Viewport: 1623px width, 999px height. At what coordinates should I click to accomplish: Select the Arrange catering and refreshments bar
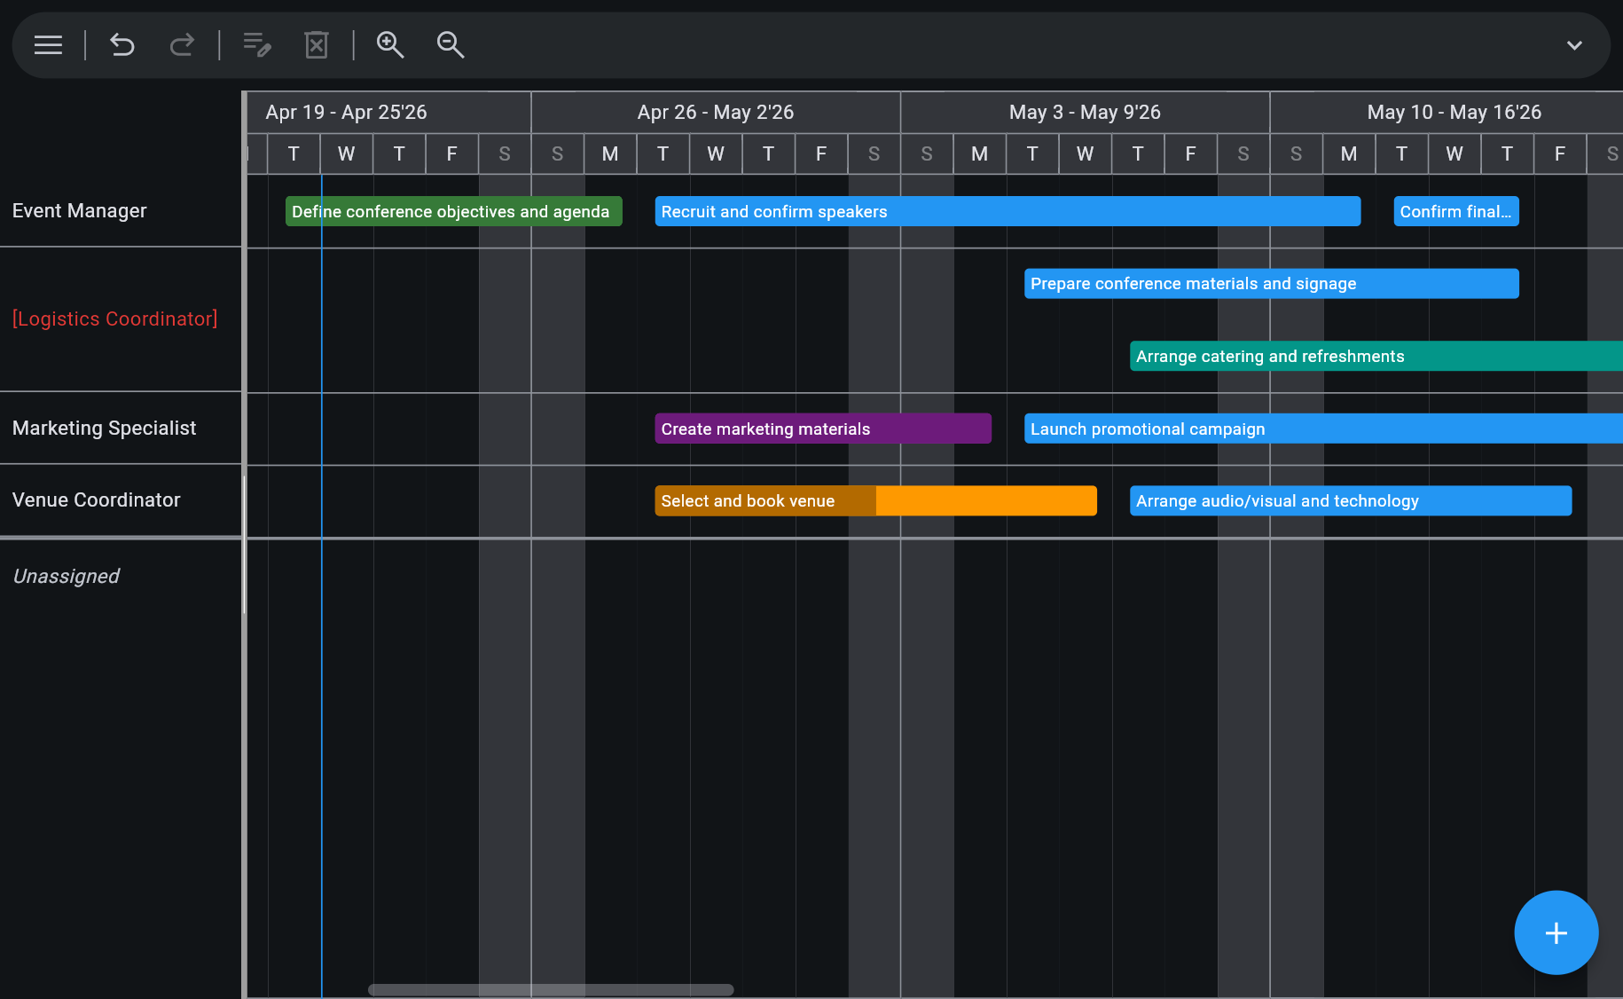(x=1375, y=357)
